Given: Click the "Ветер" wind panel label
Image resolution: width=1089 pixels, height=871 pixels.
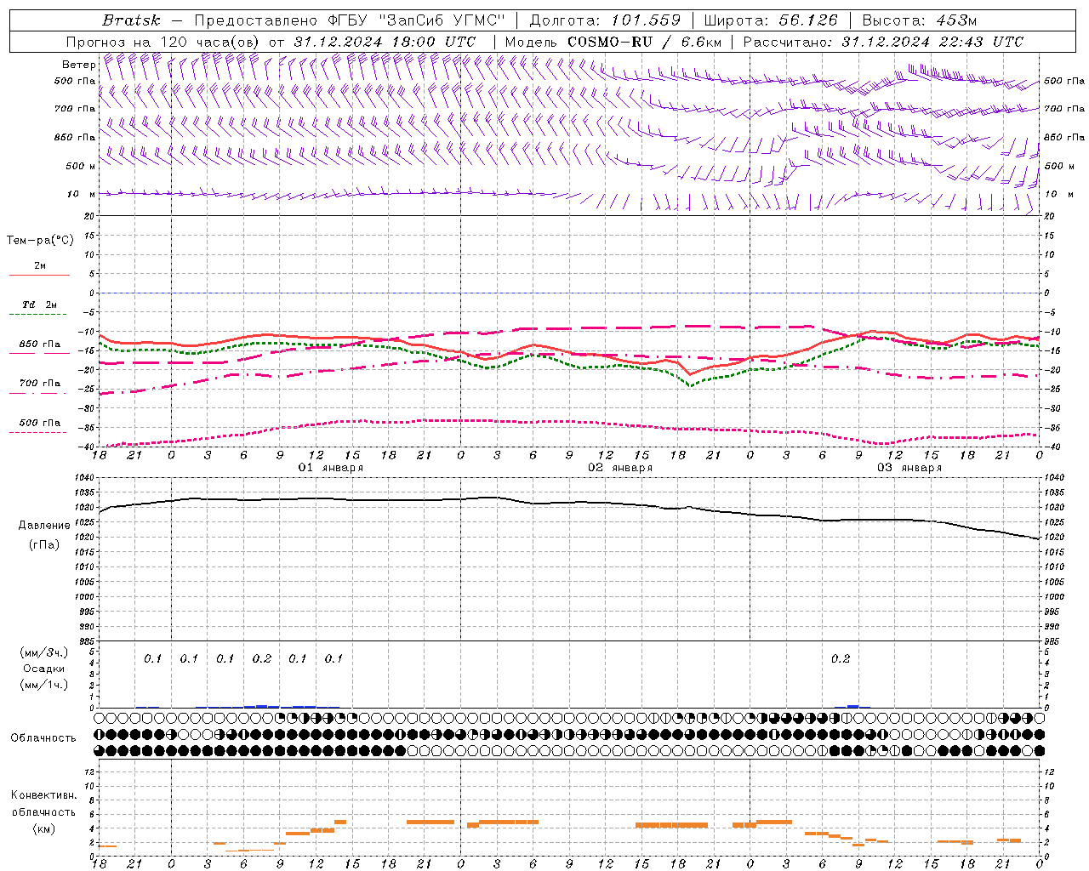Looking at the screenshot, I should pyautogui.click(x=78, y=65).
